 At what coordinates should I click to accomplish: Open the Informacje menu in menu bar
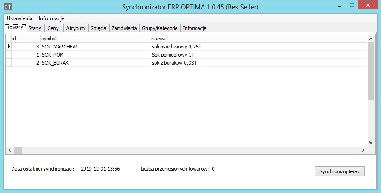click(x=51, y=18)
